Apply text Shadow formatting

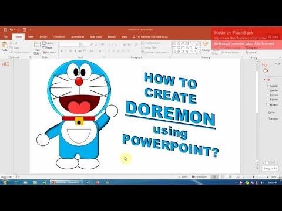click(x=75, y=51)
